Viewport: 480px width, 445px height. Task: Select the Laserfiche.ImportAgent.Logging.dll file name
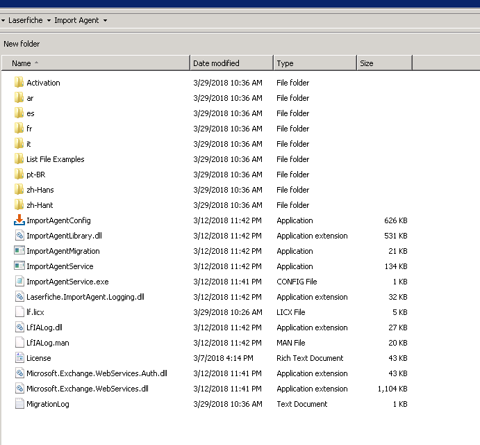click(85, 297)
